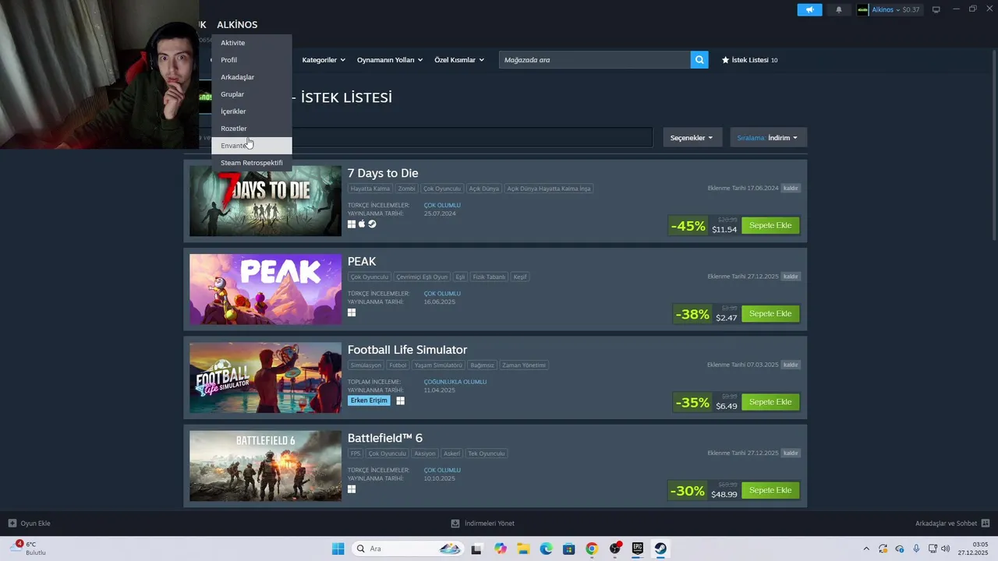Remove Battlefield 6 via kaldır
This screenshot has height=561, width=998.
pyautogui.click(x=791, y=453)
